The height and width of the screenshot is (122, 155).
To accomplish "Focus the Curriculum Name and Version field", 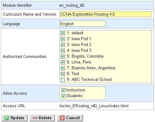I will click(x=106, y=14).
